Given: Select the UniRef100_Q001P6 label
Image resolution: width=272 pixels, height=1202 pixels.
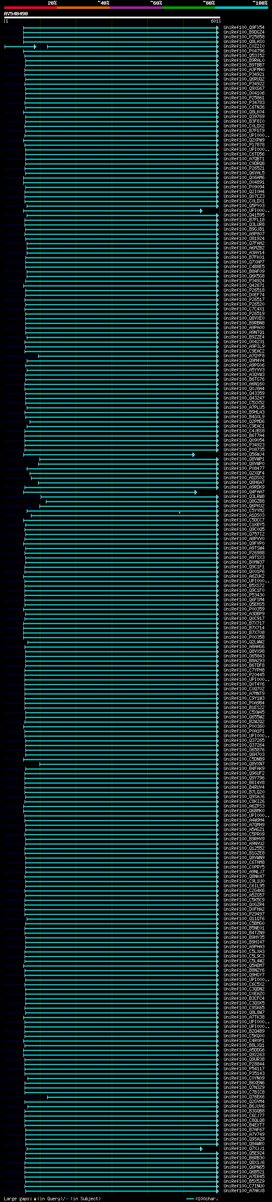Looking at the screenshot, I should [x=244, y=572].
